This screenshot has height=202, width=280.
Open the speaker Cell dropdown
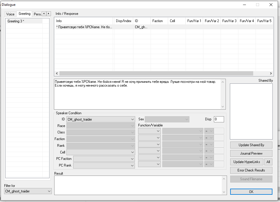[101, 152]
